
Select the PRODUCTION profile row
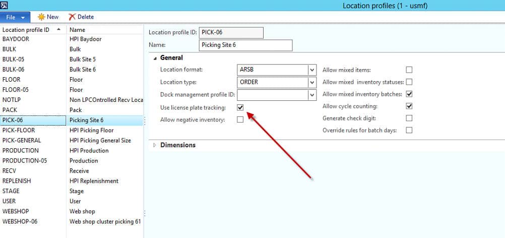tap(72, 150)
